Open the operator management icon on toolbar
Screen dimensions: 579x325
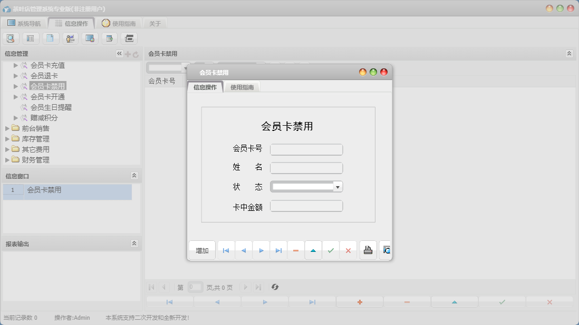point(69,38)
